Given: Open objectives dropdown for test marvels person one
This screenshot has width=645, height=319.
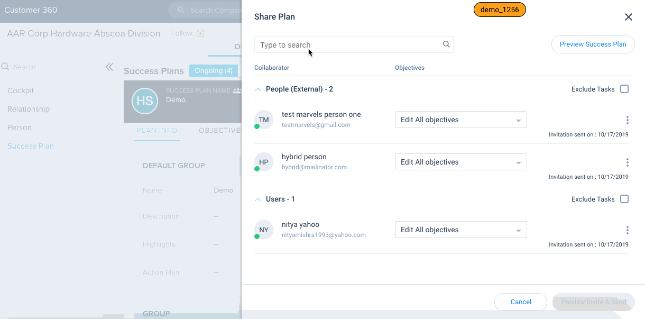Looking at the screenshot, I should coord(460,120).
